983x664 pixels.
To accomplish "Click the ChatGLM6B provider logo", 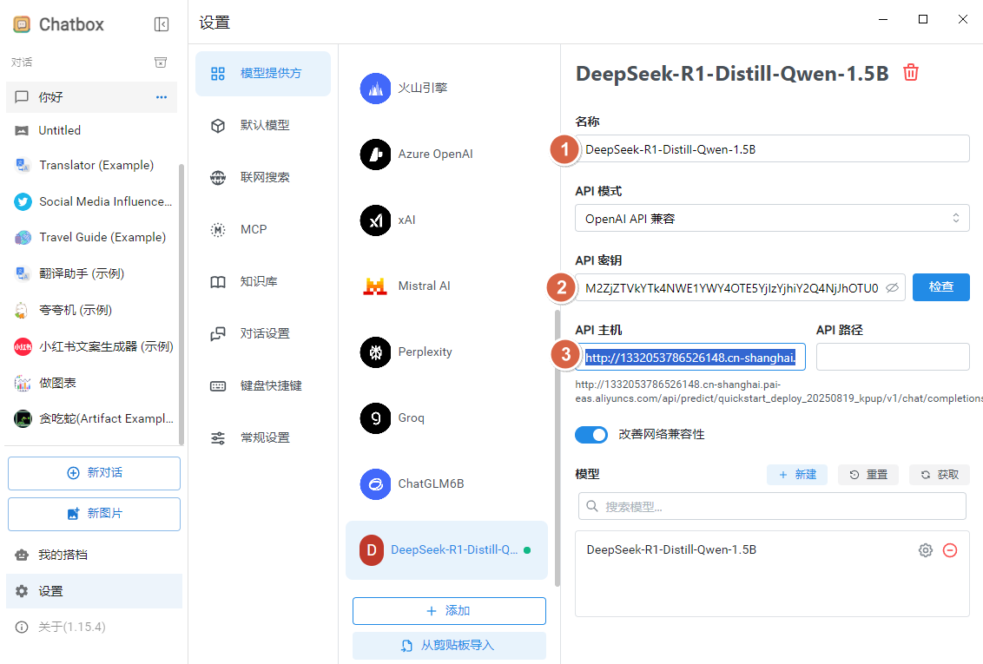I will tap(375, 484).
